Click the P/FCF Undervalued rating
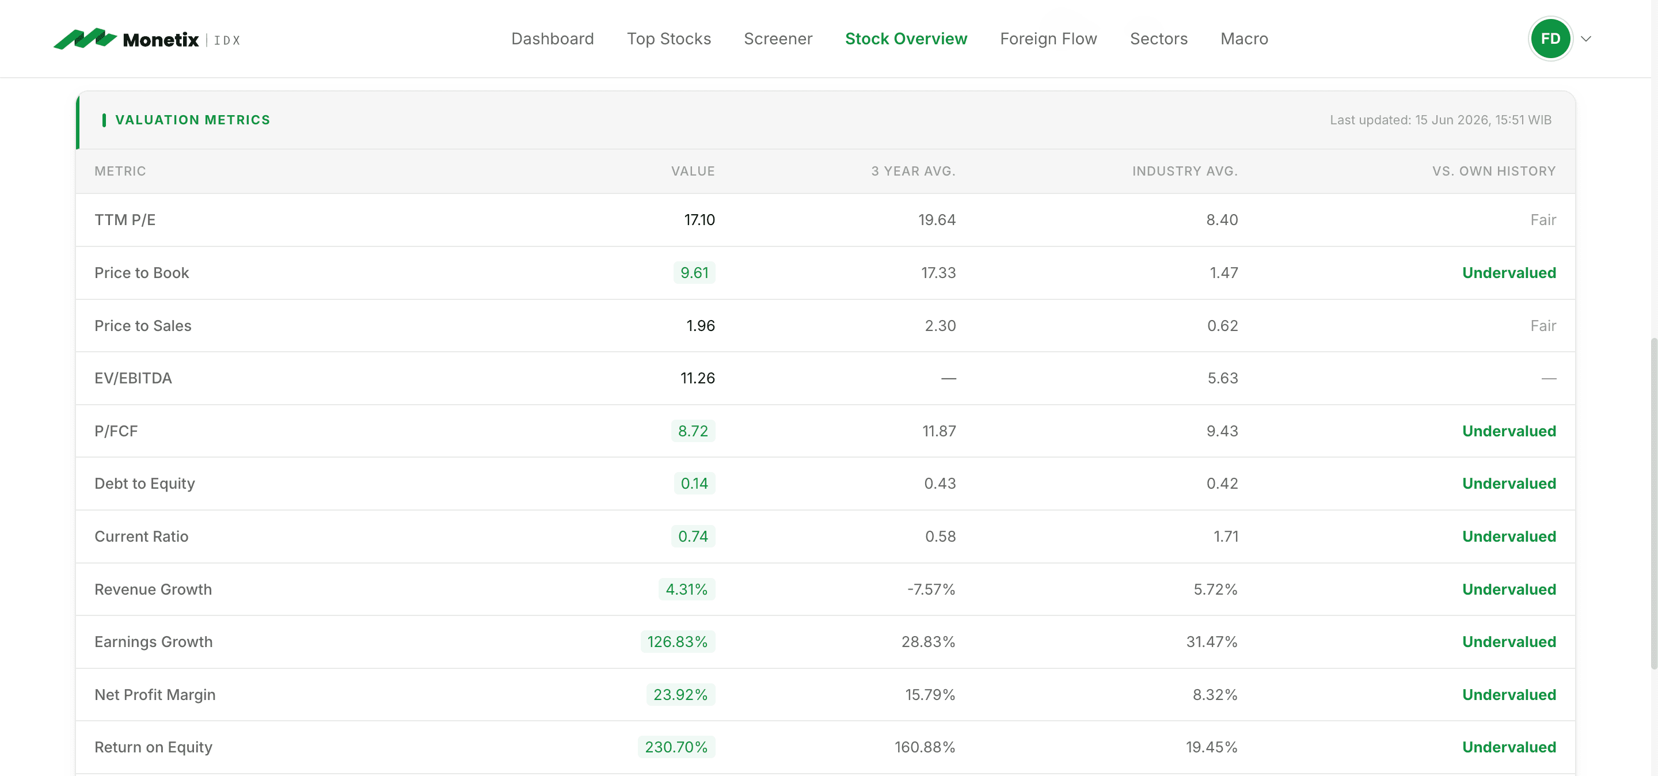The width and height of the screenshot is (1658, 776). (x=1509, y=431)
